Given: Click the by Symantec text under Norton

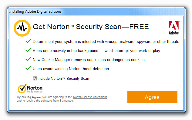Looking at the screenshot, I should click(x=35, y=92).
